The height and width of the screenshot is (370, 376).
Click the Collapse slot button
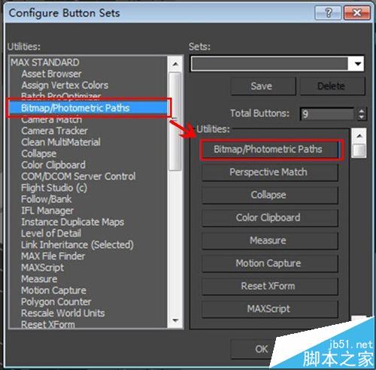pos(270,196)
